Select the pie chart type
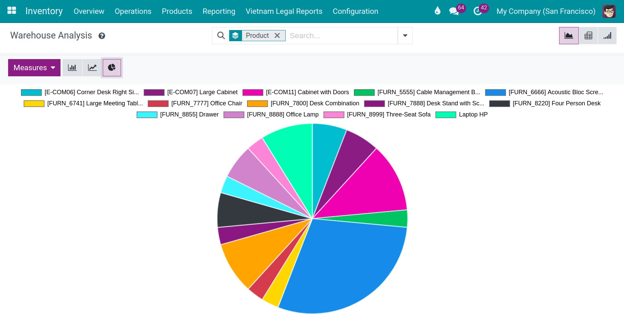Screen dimensions: 624x314 pyautogui.click(x=112, y=68)
